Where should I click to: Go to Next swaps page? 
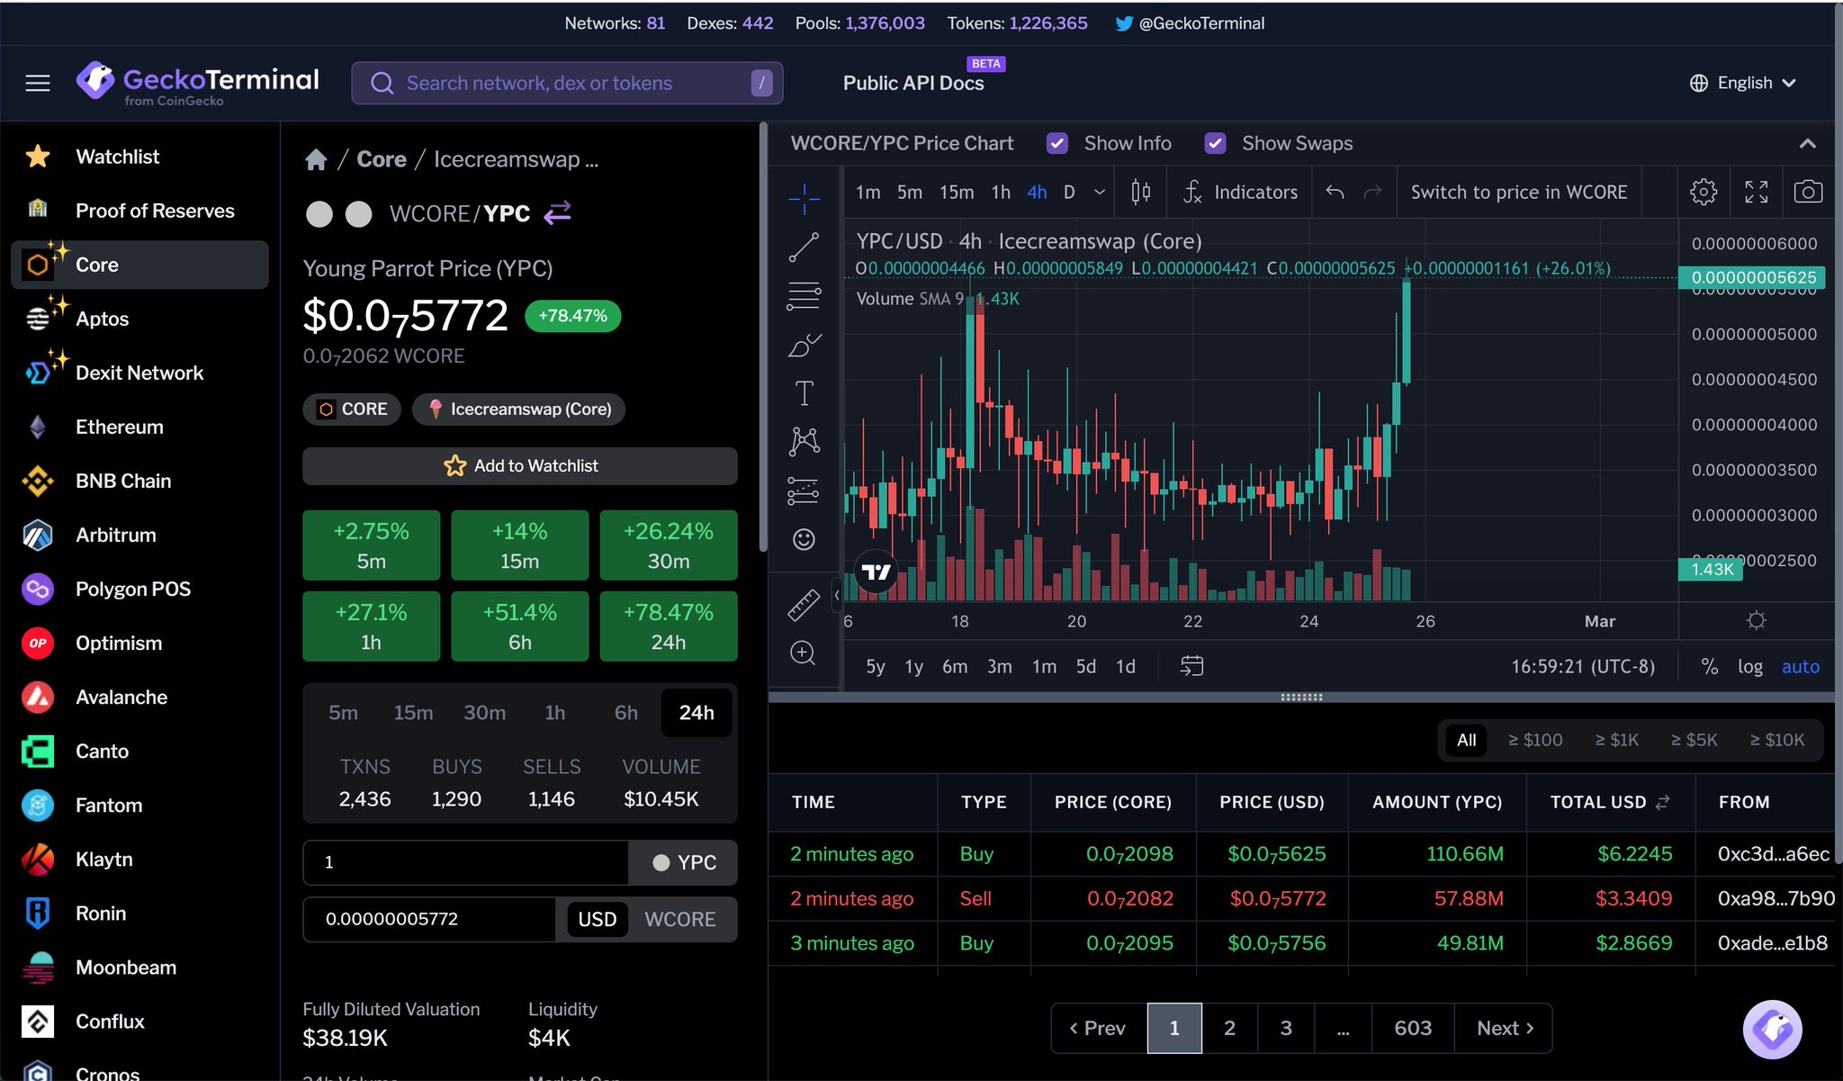1504,1028
